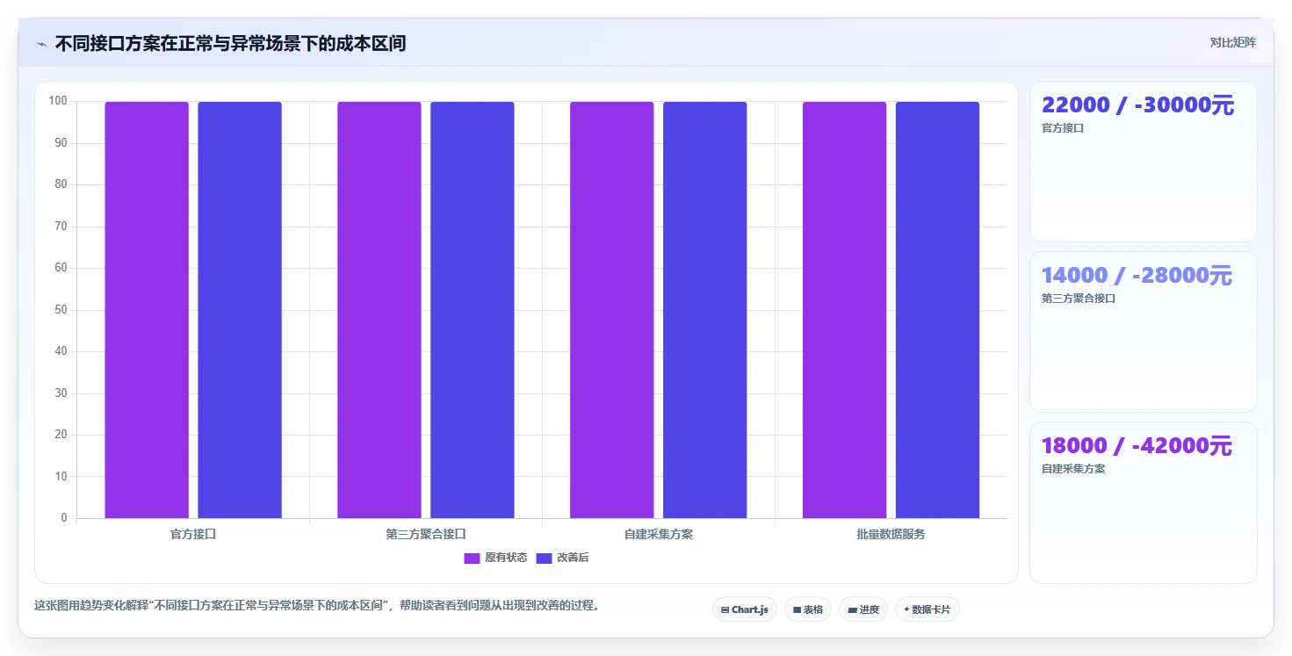
Task: Select the blue 改善后 bar for 批量数据服务
Action: (x=938, y=310)
